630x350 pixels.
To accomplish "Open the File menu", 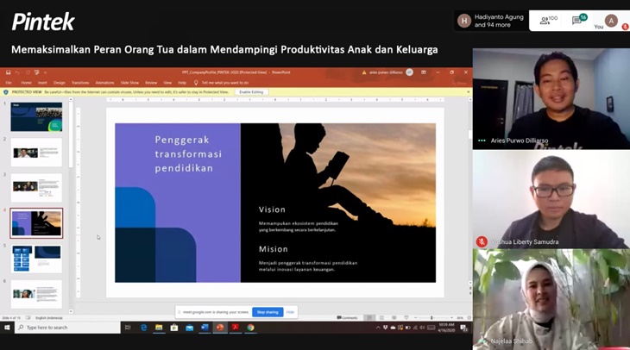I will (x=9, y=83).
